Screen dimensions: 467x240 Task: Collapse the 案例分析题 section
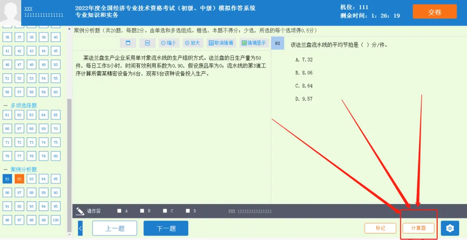tap(6, 170)
